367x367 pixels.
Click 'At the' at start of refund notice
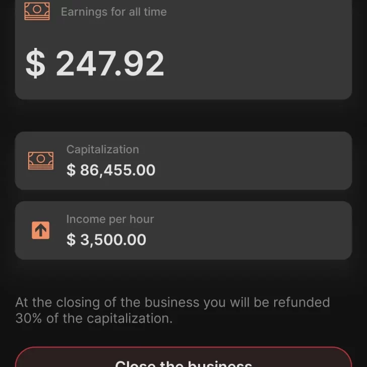(34, 303)
